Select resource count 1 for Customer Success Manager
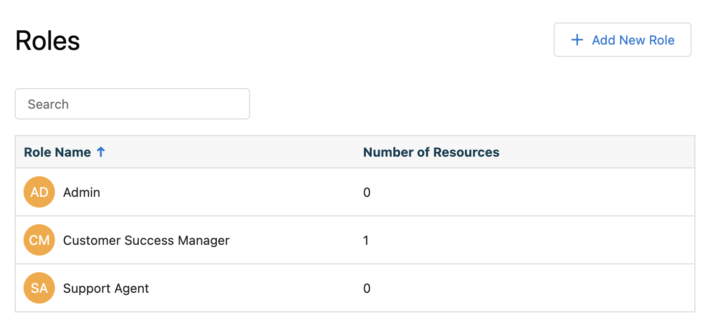 click(366, 240)
